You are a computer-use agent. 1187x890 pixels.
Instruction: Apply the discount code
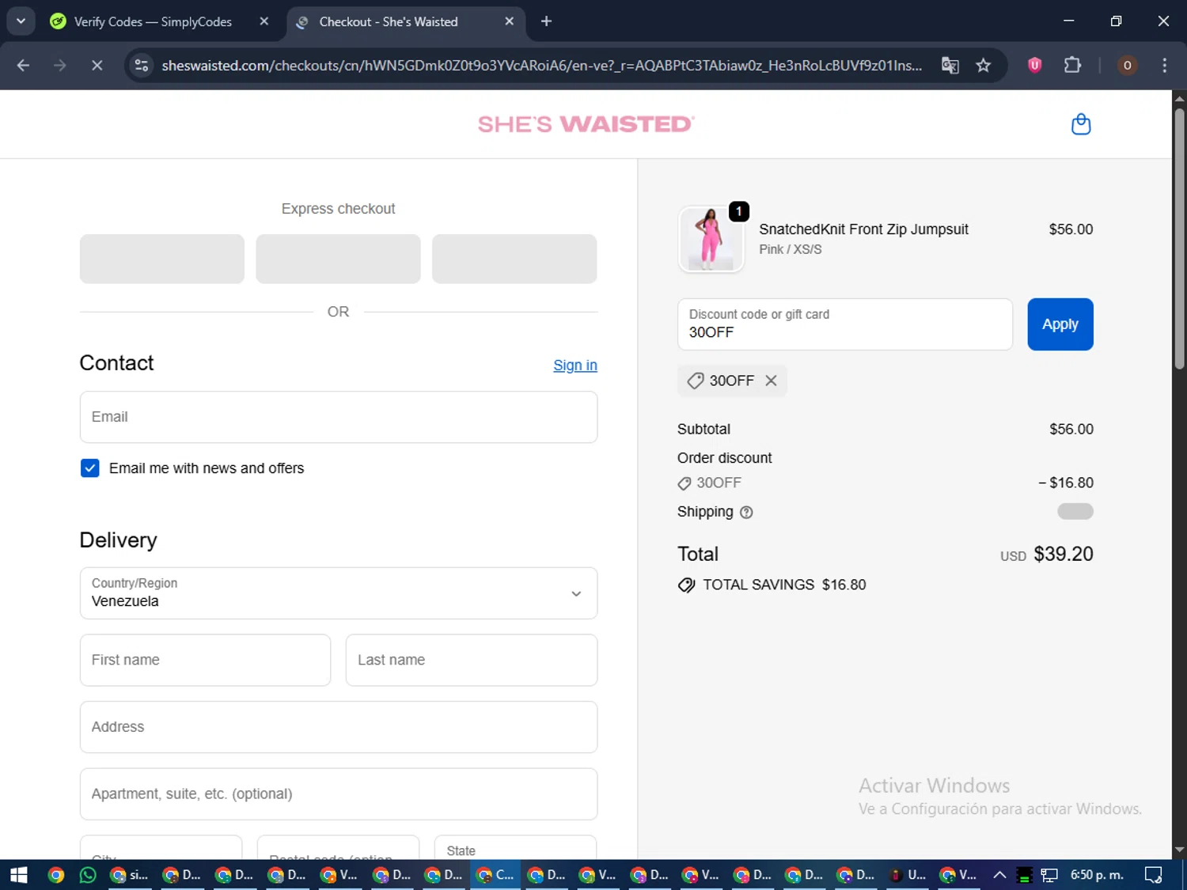(1060, 324)
